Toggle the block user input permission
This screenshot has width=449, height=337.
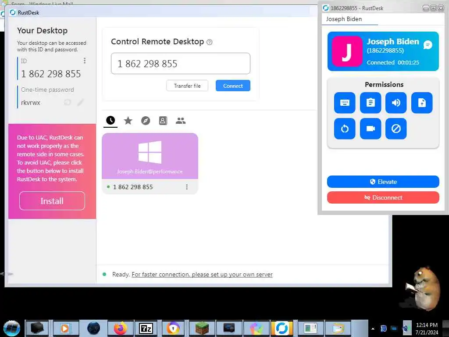(396, 129)
